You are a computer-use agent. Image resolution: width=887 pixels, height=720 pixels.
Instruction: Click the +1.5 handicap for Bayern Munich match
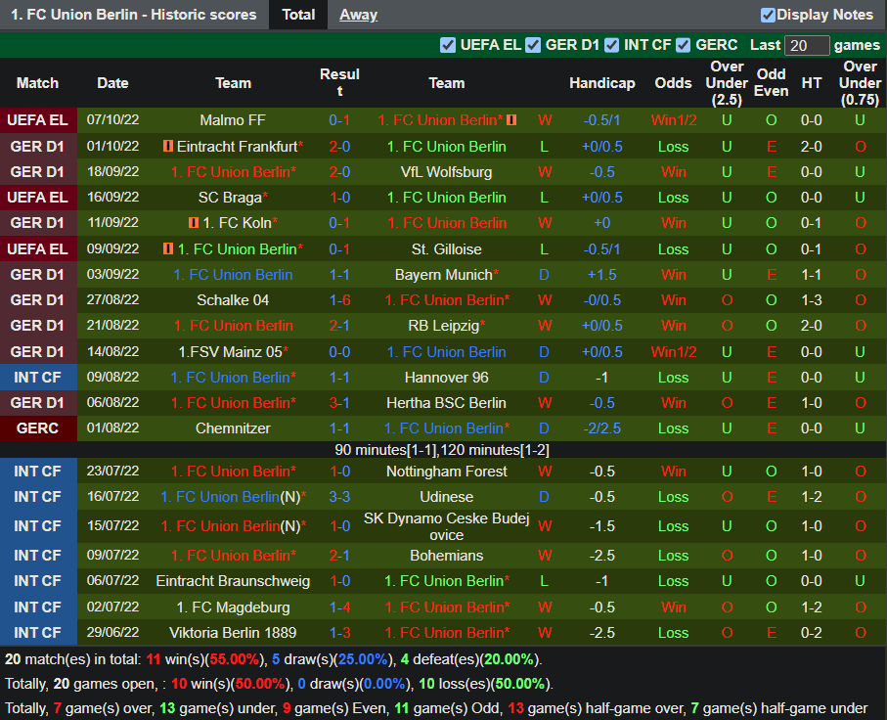pyautogui.click(x=601, y=275)
